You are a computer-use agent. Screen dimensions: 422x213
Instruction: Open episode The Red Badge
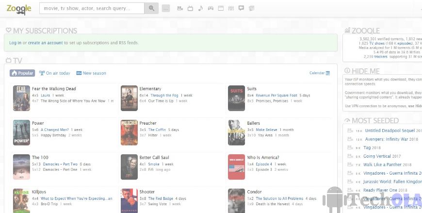coord(161,198)
